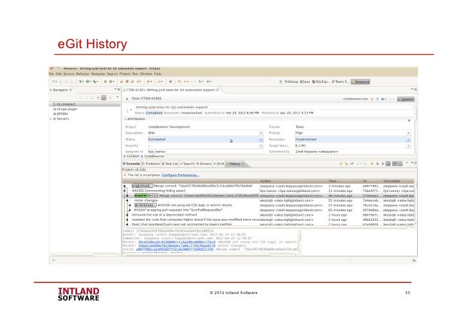Select the JUnit view tab

[x=219, y=164]
